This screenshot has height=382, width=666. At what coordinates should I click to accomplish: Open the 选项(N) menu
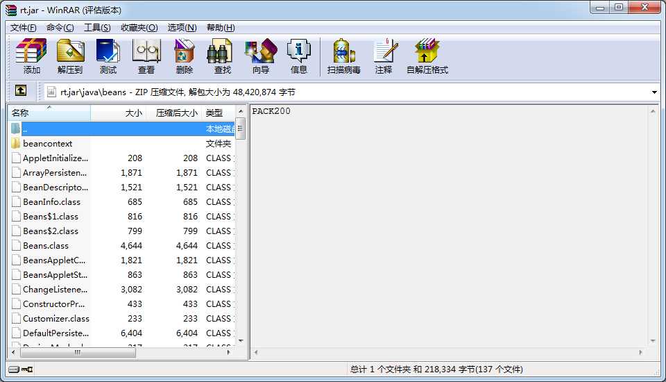tap(182, 28)
